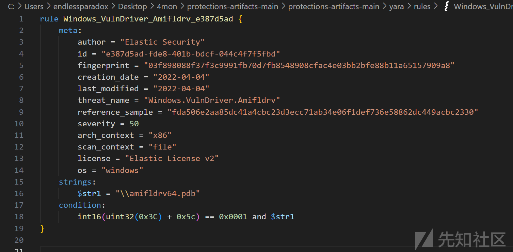Screen dimensions: 513x252
Task: Click the first protections-artifacts-main breadcrumb
Action: [x=233, y=6]
